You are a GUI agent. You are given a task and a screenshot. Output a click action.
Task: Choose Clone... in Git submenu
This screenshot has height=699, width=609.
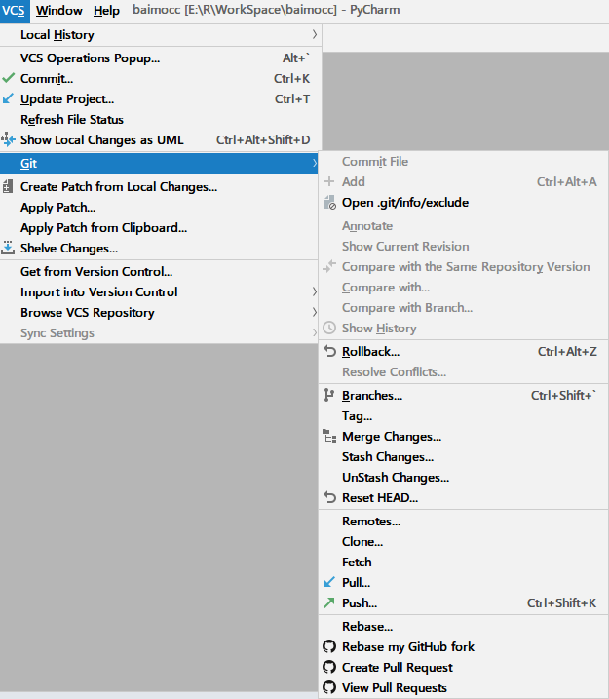464,542
